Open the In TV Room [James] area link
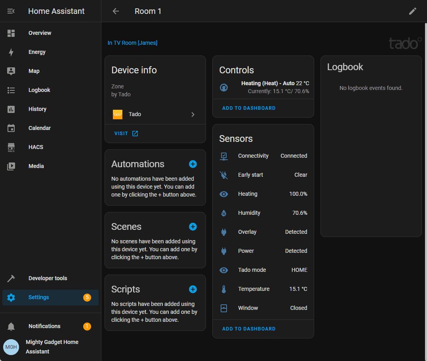Viewport: 427px width, 361px height. pos(132,43)
